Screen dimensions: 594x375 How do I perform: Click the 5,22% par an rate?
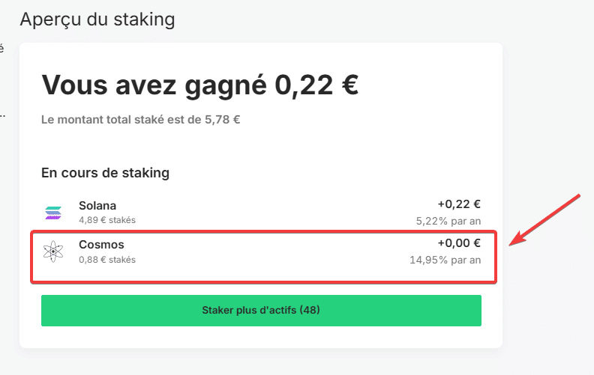pyautogui.click(x=448, y=221)
